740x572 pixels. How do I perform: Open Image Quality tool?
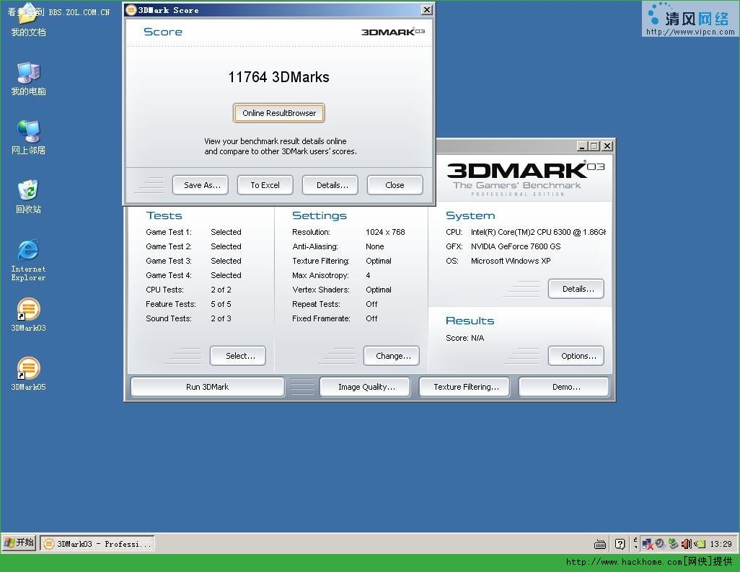(x=365, y=387)
